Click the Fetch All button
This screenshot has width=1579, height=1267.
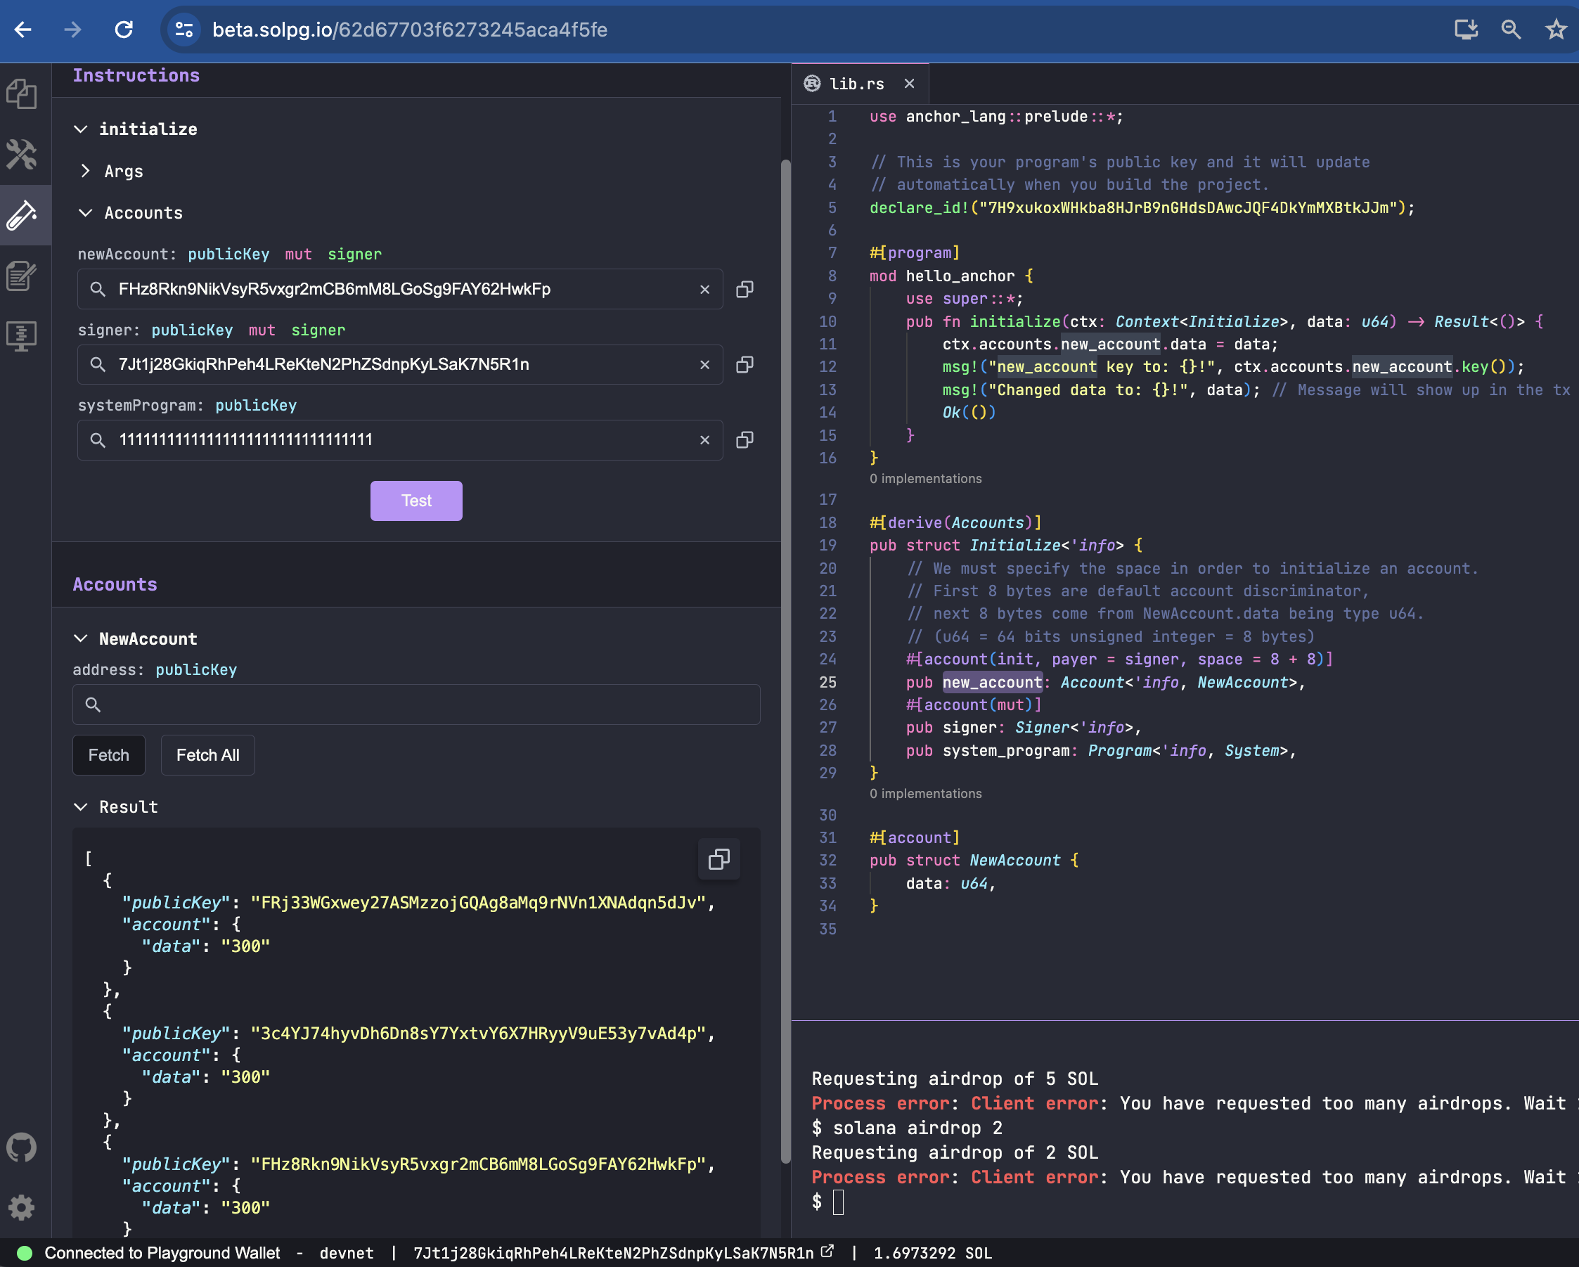coord(208,755)
